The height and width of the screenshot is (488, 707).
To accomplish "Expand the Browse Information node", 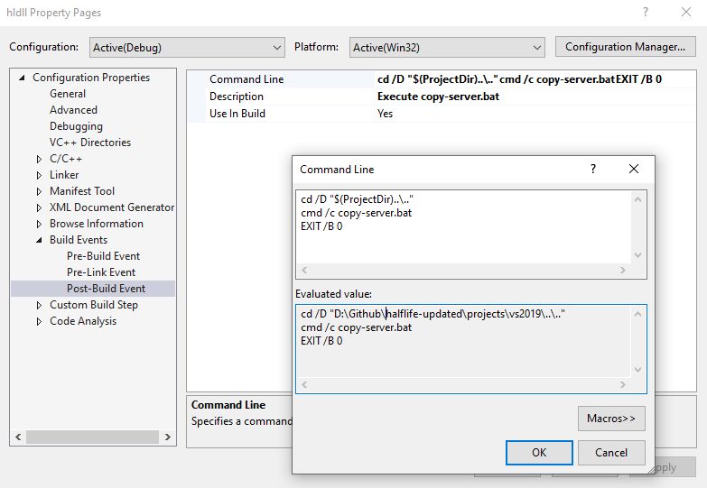I will pos(39,224).
